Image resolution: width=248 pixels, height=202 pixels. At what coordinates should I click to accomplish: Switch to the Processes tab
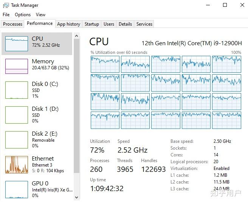click(x=13, y=24)
